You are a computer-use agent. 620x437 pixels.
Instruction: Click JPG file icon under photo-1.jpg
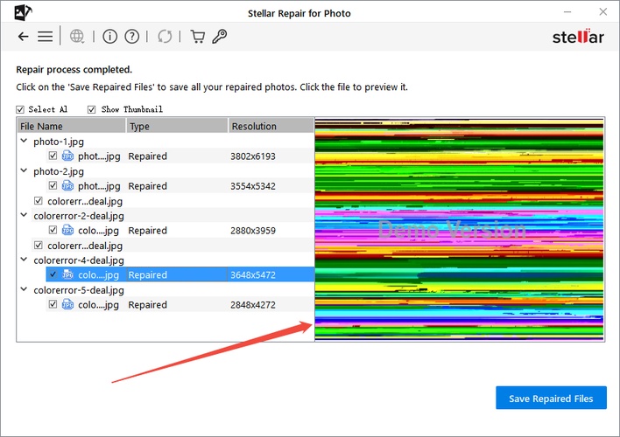(67, 156)
